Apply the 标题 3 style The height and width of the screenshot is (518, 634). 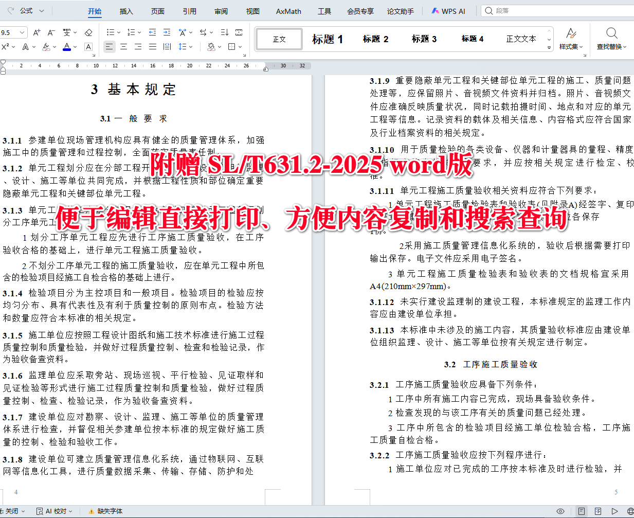424,39
